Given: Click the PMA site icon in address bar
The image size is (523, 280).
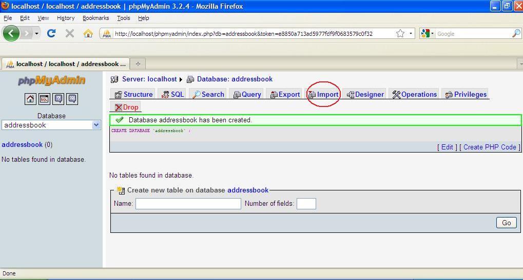Looking at the screenshot, I should [107, 34].
